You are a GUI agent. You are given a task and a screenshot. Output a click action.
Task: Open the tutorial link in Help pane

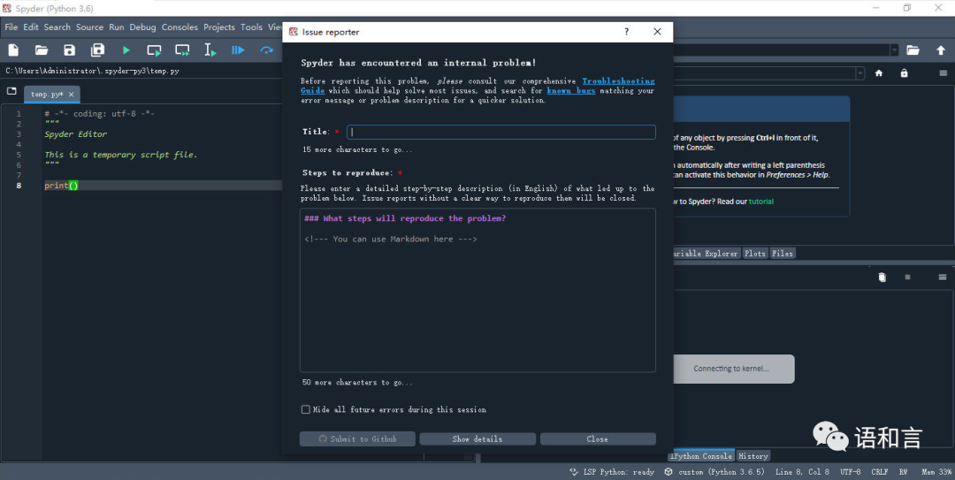(x=761, y=202)
